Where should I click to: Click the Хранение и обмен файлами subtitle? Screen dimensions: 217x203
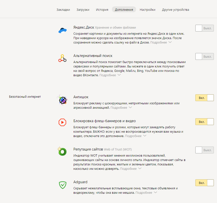pyautogui.click(x=116, y=28)
